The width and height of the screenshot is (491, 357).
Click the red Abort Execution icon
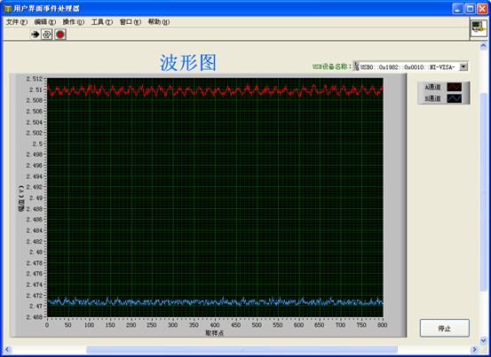[60, 35]
